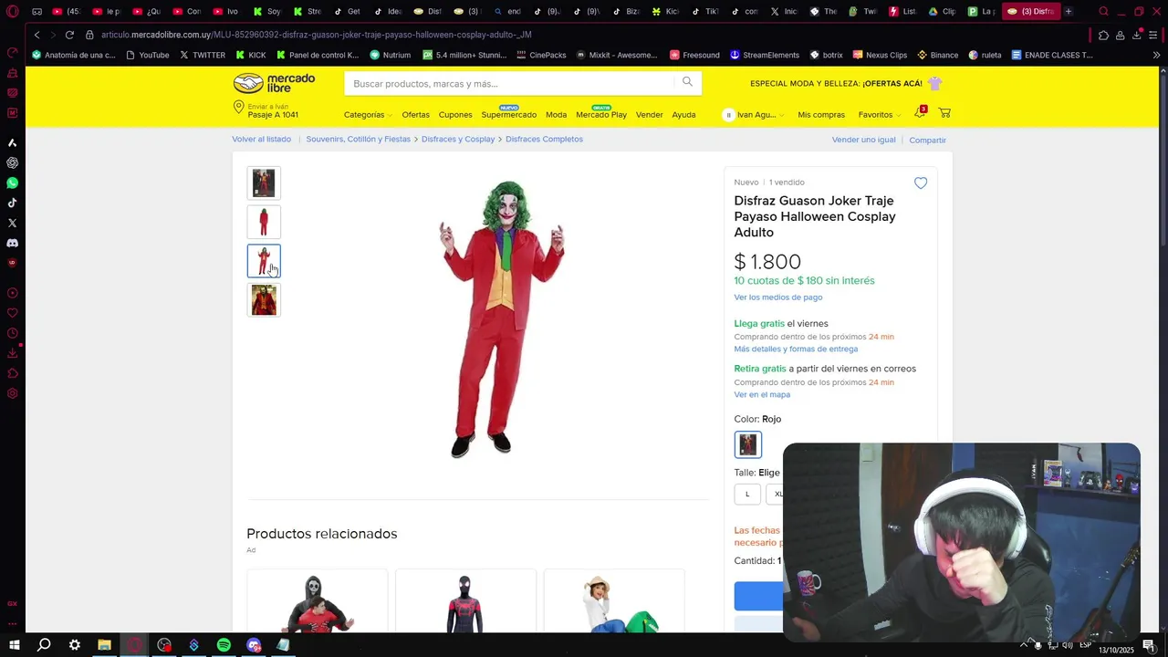Open the shopping cart
This screenshot has width=1168, height=657.
click(944, 113)
